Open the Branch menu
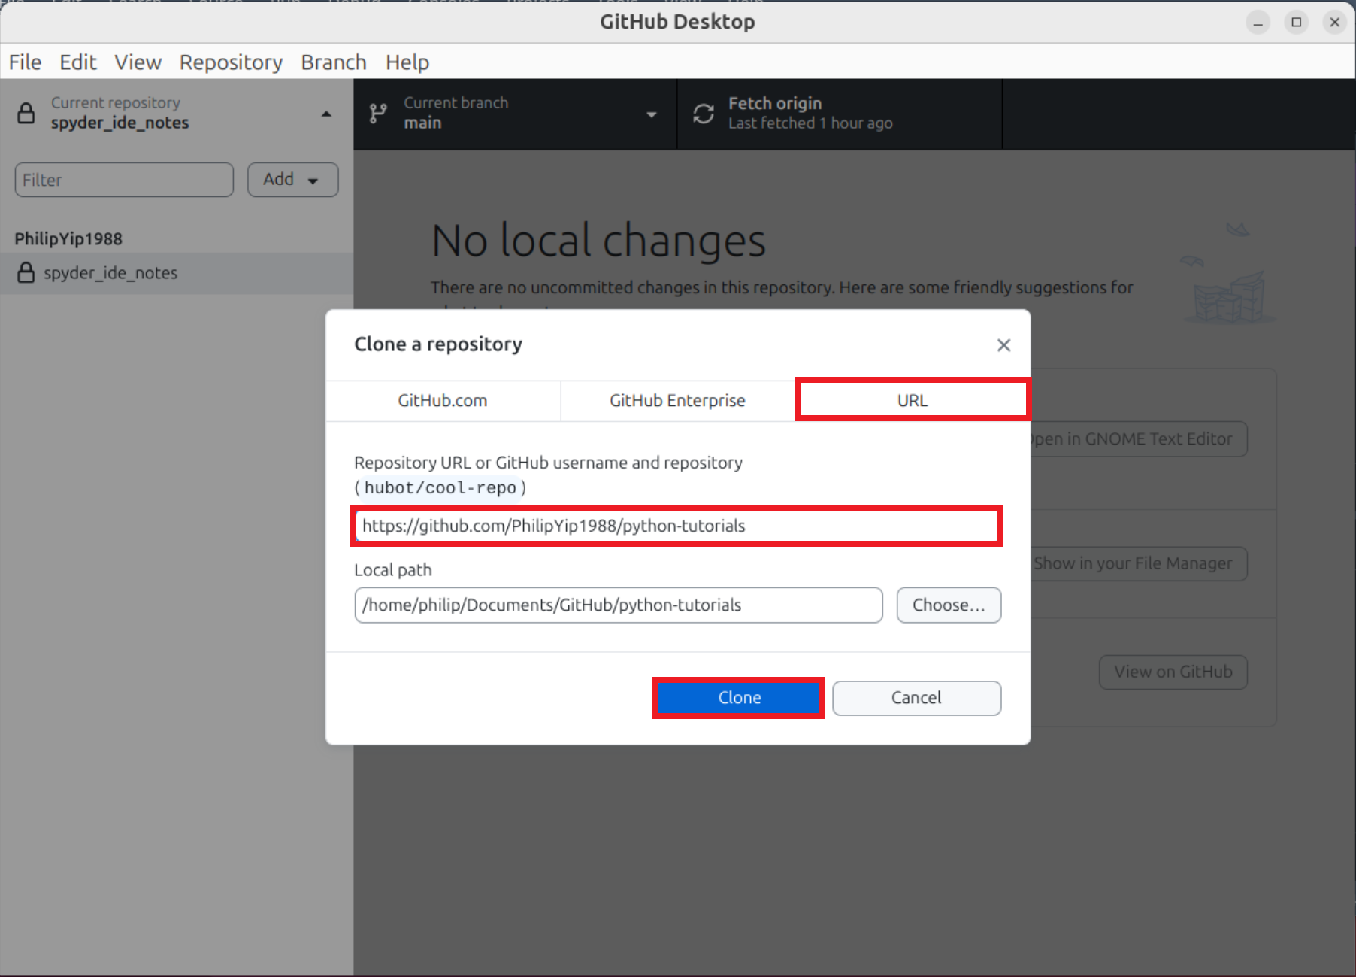 pos(333,62)
